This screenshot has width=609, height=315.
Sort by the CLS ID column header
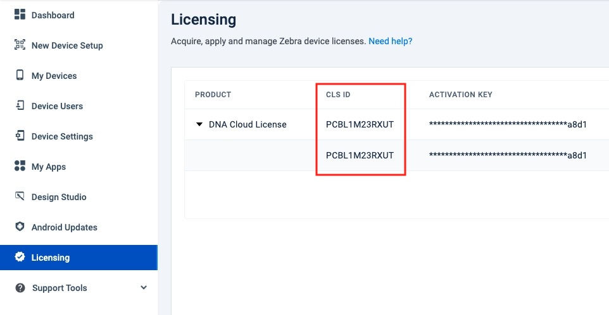tap(338, 95)
